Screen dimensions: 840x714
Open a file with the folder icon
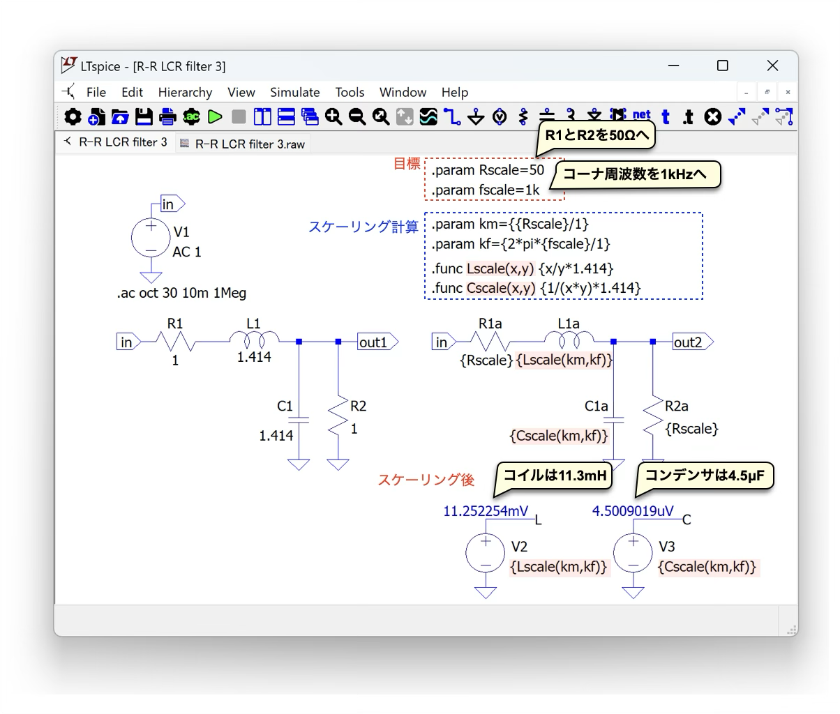120,117
